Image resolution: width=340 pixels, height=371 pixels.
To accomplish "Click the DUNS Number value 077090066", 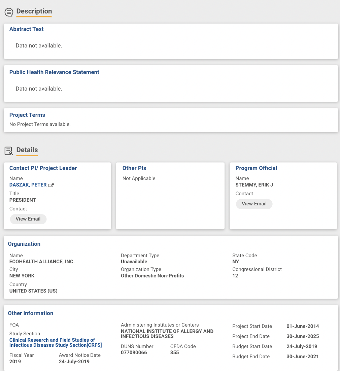I will coord(134,352).
